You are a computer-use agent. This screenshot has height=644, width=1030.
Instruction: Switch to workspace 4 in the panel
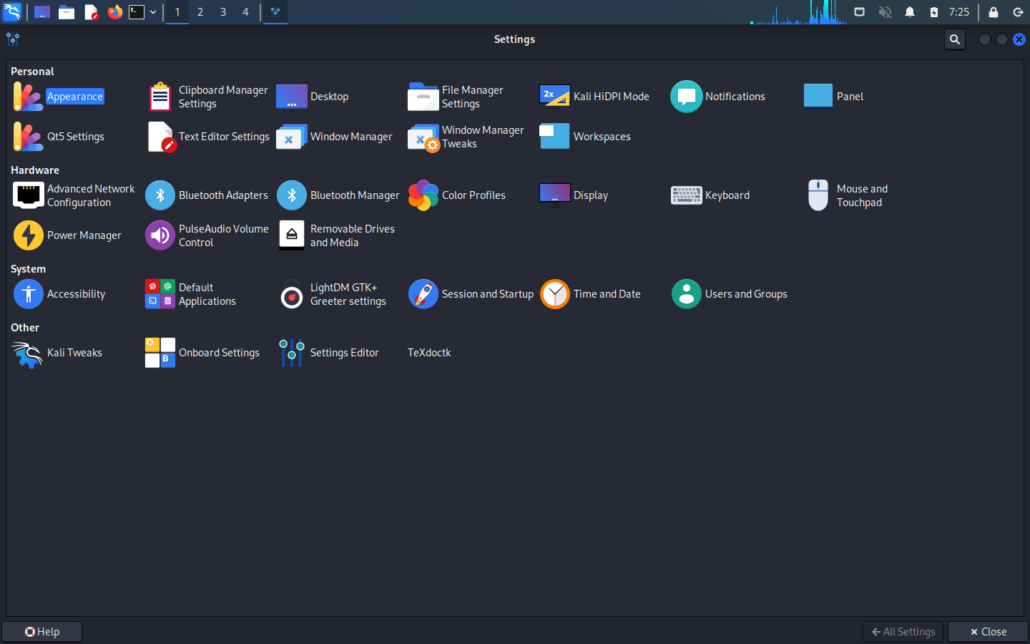[246, 12]
